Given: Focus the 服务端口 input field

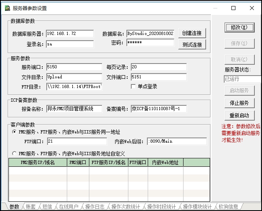Looking at the screenshot, I should [74, 67].
